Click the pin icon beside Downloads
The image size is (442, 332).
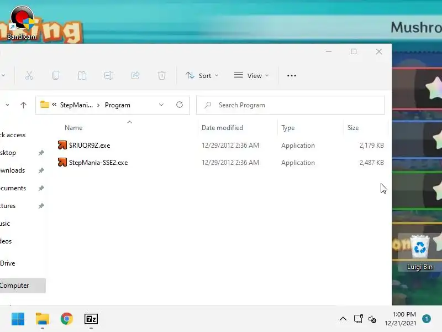[41, 170]
